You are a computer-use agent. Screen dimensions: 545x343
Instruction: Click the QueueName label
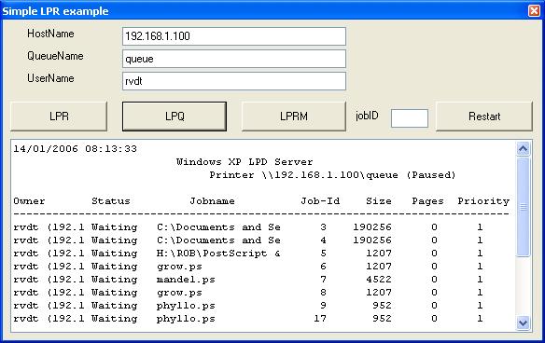(x=55, y=56)
